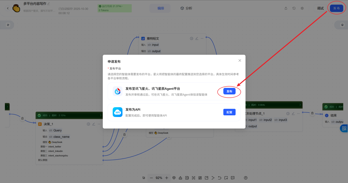Open the more options menu on 决策_1 node
This screenshot has width=348, height=183.
click(x=99, y=124)
